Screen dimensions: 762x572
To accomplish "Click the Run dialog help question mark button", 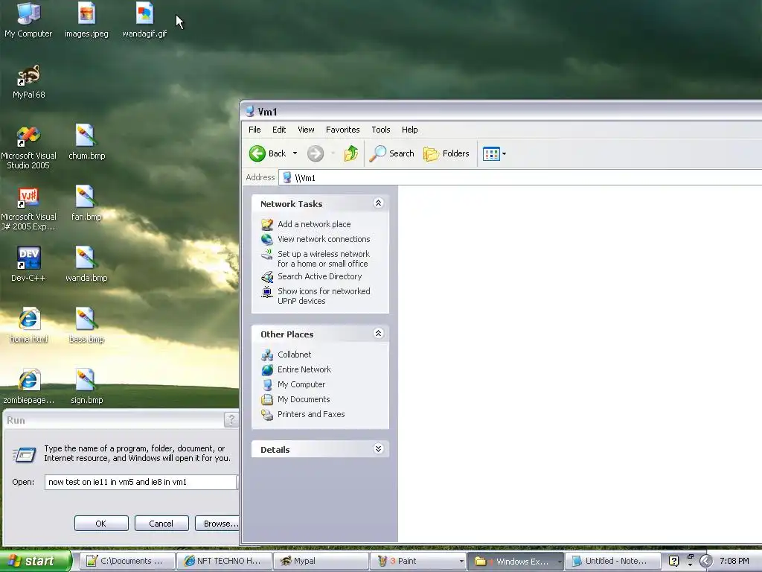I will coord(231,420).
